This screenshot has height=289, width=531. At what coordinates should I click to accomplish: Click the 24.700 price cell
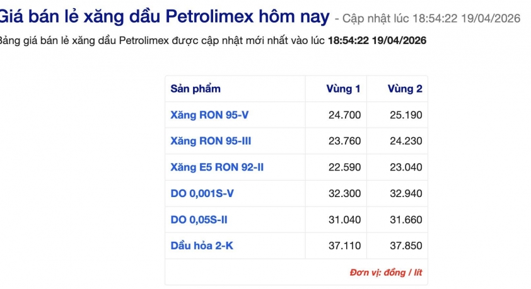pyautogui.click(x=344, y=115)
